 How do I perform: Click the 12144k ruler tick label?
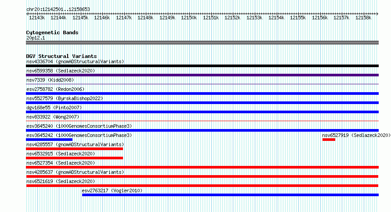(58, 18)
